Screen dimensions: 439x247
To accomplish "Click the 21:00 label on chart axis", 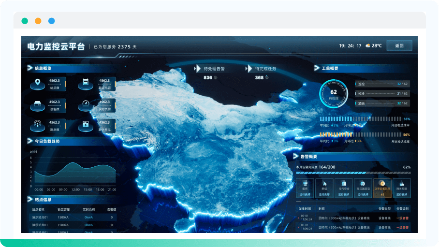I will pyautogui.click(x=112, y=189).
